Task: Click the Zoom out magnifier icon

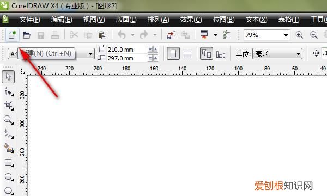Action: click(314, 35)
